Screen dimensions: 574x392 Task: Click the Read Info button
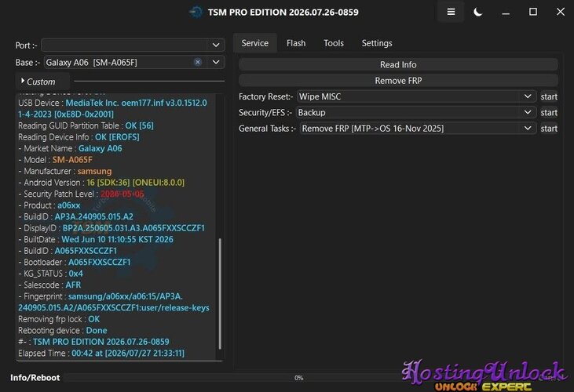tap(398, 64)
